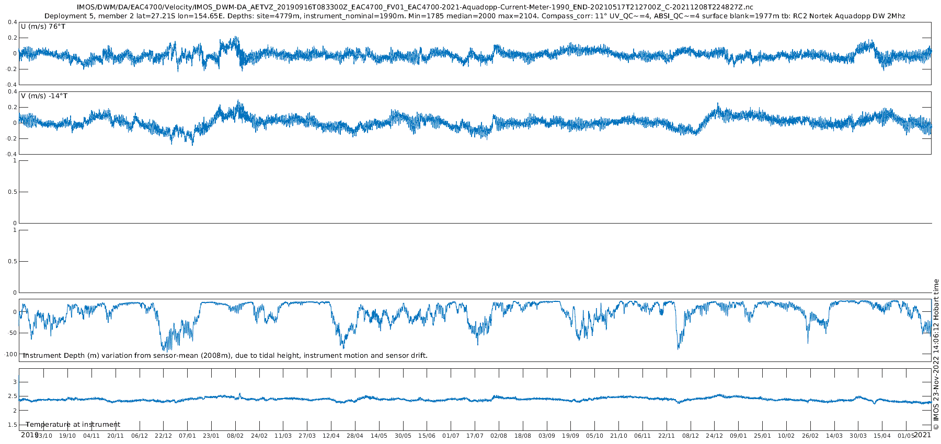Click the 27/03 date tick label
This screenshot has height=444, width=941.
click(307, 436)
